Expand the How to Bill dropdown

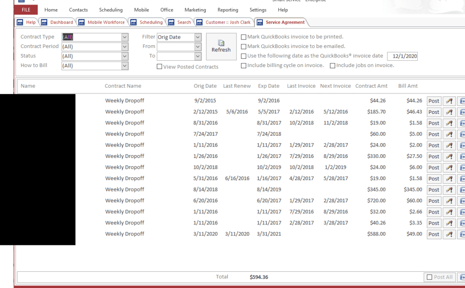point(125,65)
